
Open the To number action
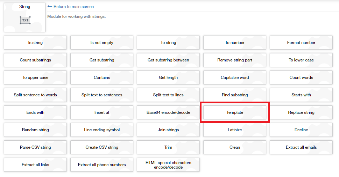tap(235, 43)
